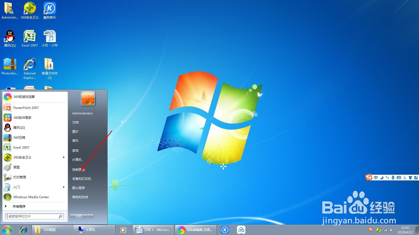The image size is (419, 235).
Task: Click Sogou input tray icon
Action: click(371, 230)
